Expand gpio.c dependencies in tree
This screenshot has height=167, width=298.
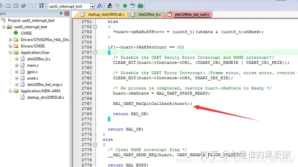point(17,72)
